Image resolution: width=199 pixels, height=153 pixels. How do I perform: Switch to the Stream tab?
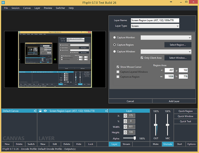pos(126,144)
